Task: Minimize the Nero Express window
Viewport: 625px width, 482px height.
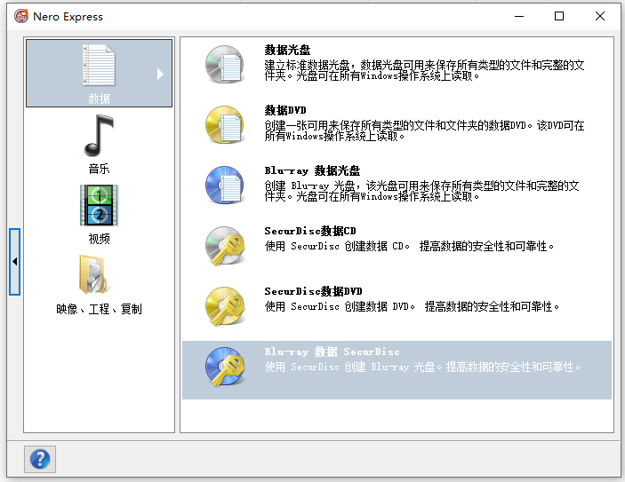Action: (519, 16)
